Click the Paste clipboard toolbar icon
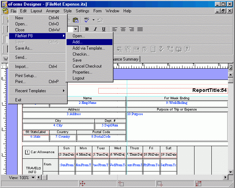The image size is (235, 188). [76, 20]
